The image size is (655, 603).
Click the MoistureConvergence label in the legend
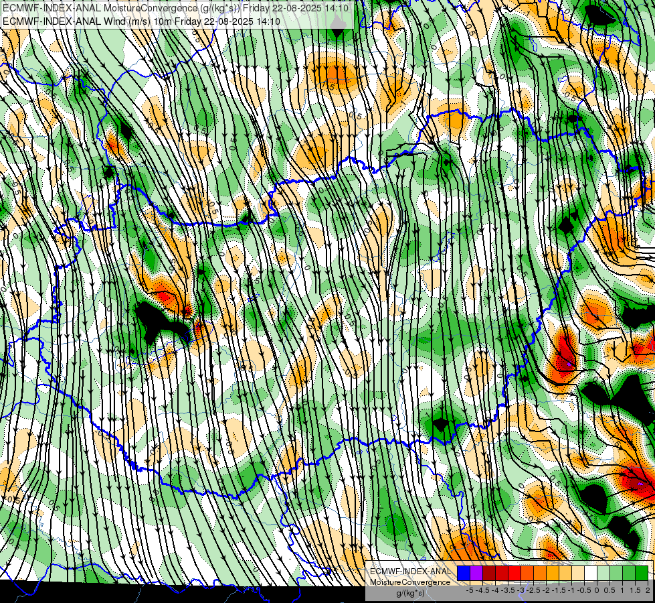pos(410,582)
